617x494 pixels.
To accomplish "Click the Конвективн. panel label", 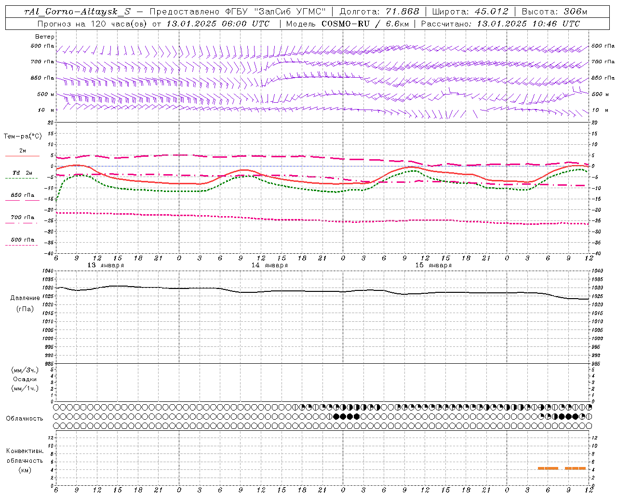I will click(25, 451).
